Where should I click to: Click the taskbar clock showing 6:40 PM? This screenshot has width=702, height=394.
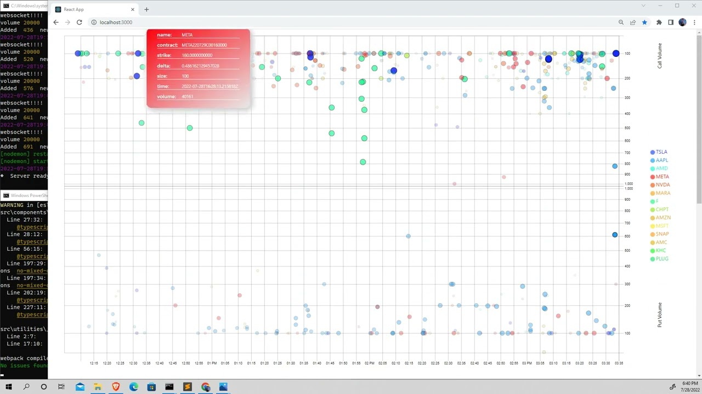(x=690, y=387)
